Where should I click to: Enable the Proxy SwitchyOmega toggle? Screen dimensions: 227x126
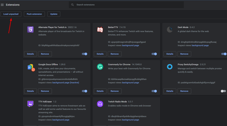(x=223, y=91)
